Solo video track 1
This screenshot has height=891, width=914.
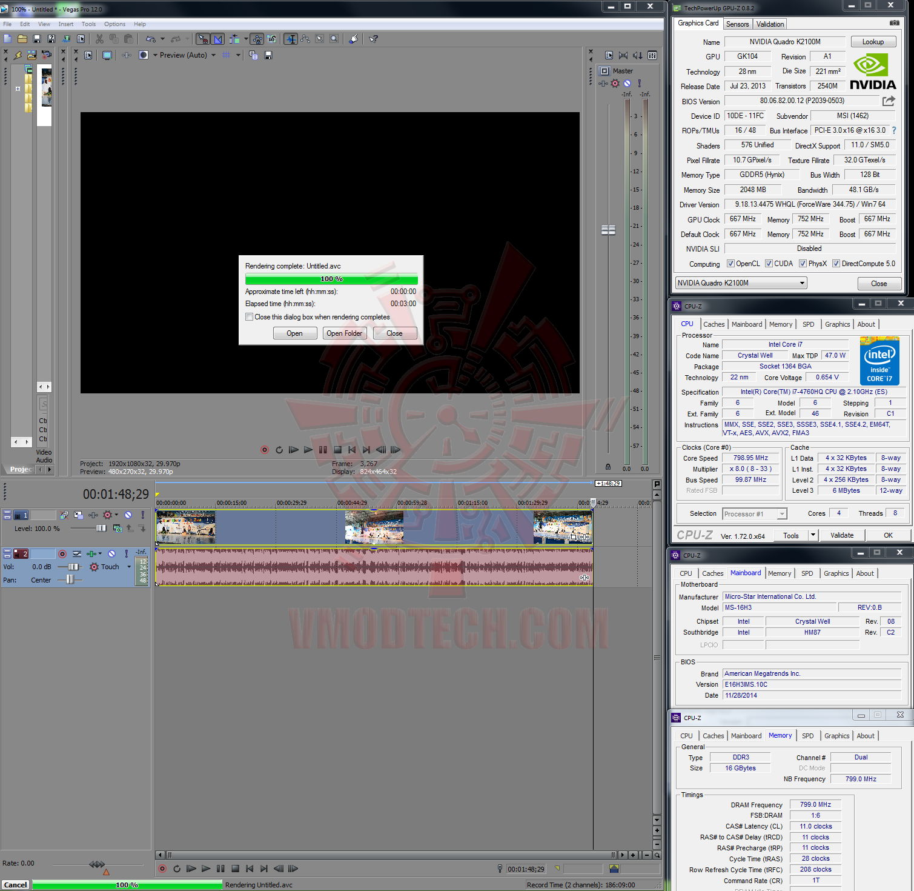(143, 515)
